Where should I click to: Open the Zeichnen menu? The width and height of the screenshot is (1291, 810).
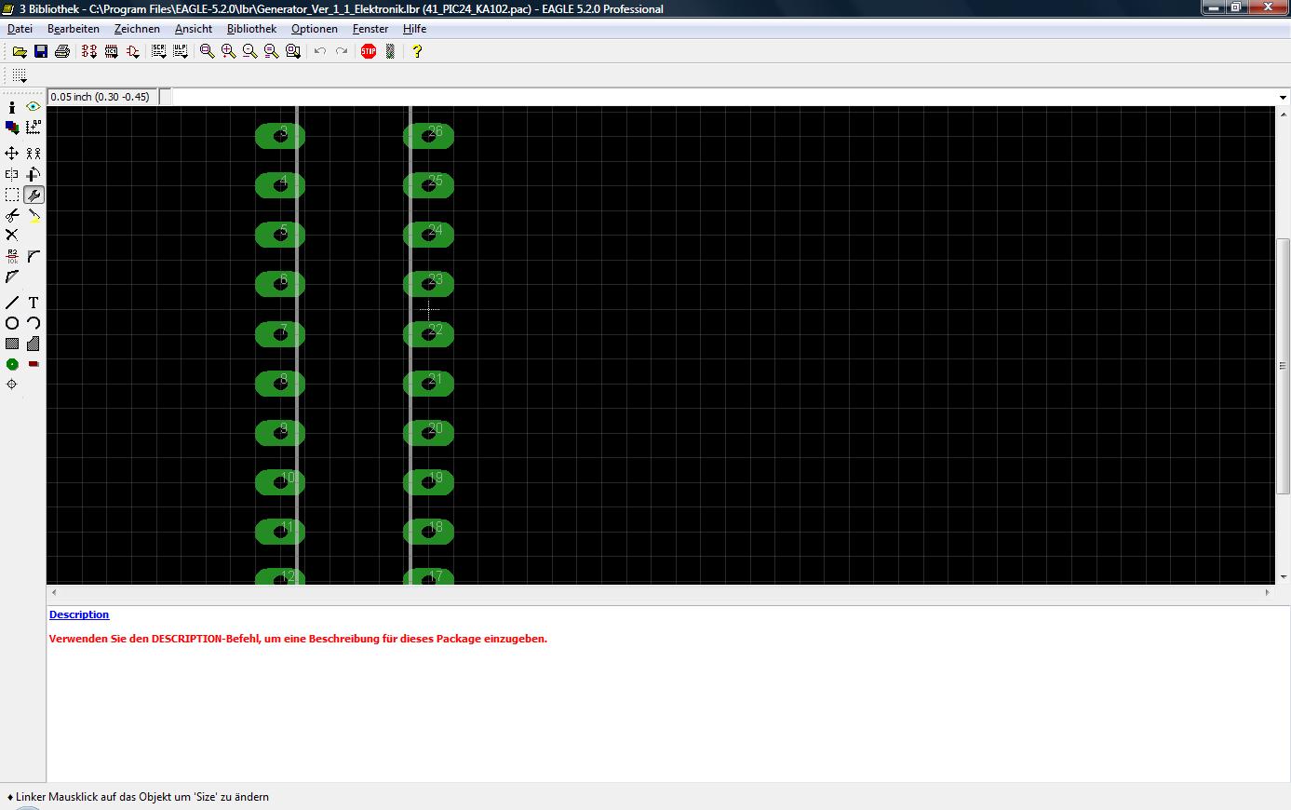click(x=137, y=29)
